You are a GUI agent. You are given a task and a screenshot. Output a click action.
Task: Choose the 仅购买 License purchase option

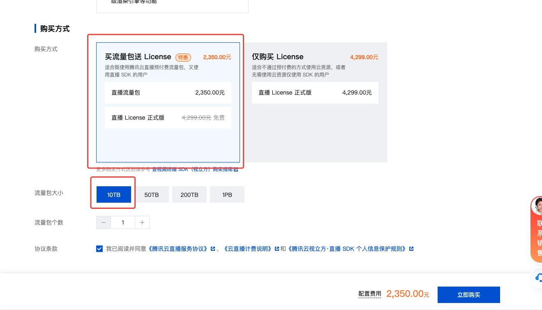[315, 102]
